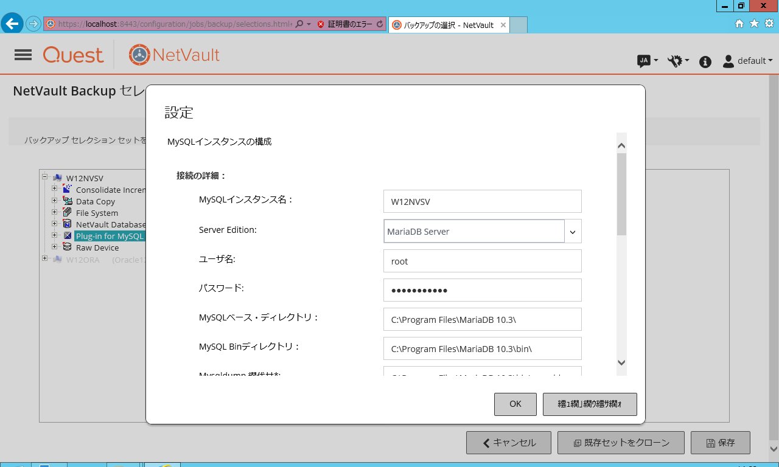Click the ユーザ名 field containing root

pos(483,261)
